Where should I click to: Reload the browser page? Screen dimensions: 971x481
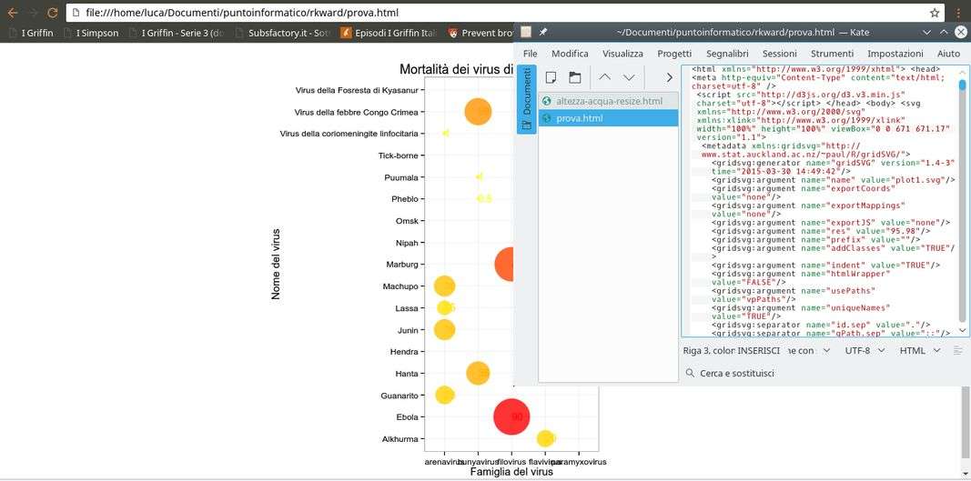pos(52,13)
